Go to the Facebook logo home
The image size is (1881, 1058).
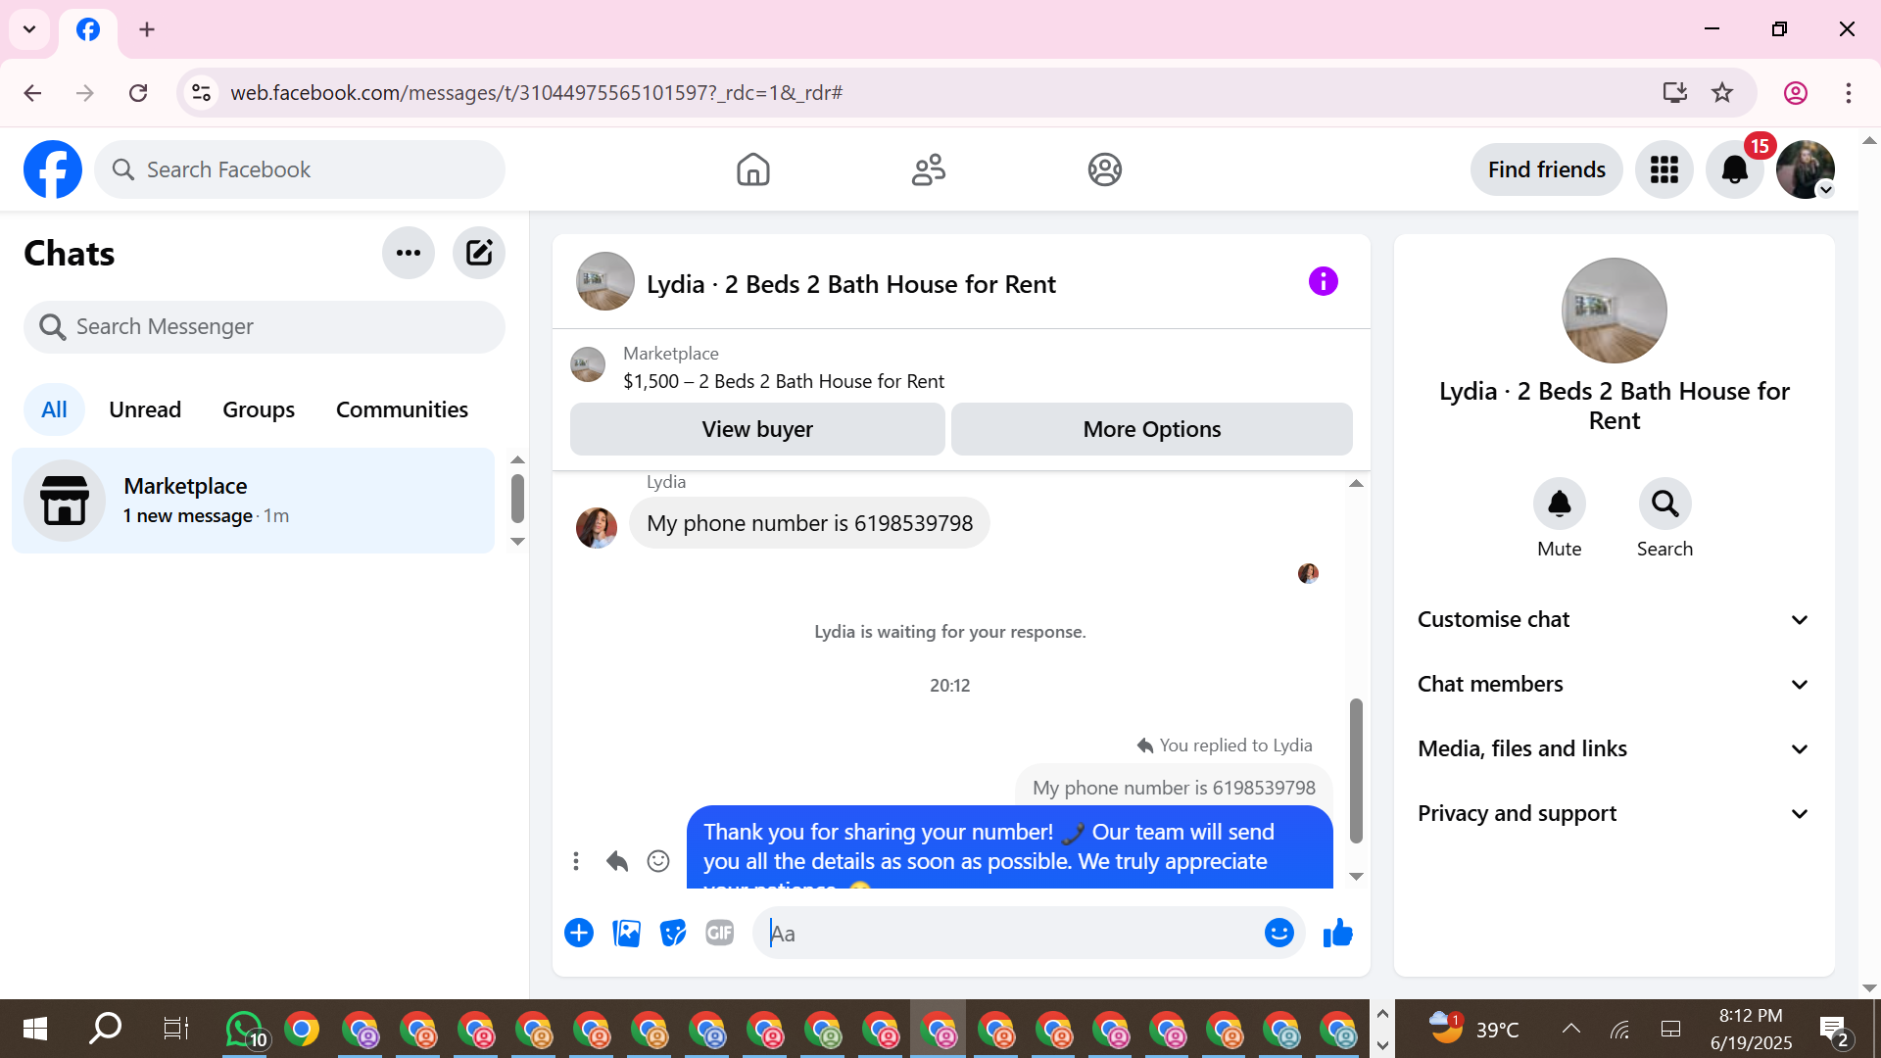pos(53,169)
